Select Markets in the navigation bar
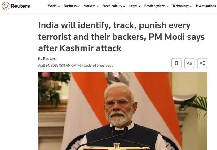Viewport: 217px width, 150px height. click(89, 6)
